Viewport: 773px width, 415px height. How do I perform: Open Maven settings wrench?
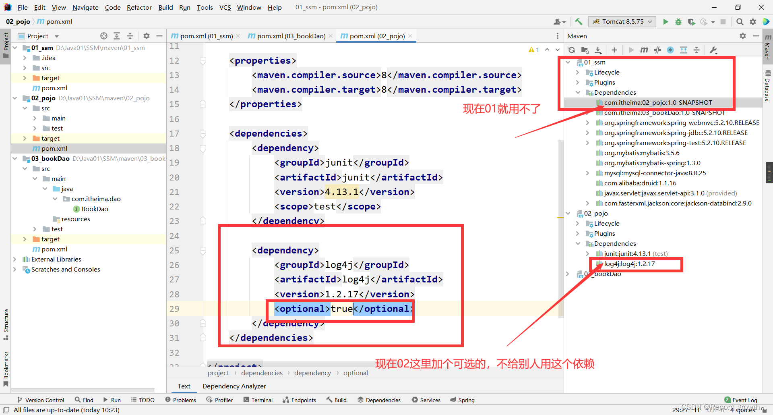(x=713, y=50)
